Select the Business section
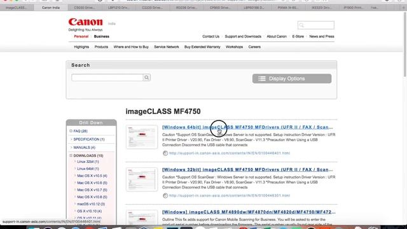The height and width of the screenshot is (229, 407). [102, 36]
